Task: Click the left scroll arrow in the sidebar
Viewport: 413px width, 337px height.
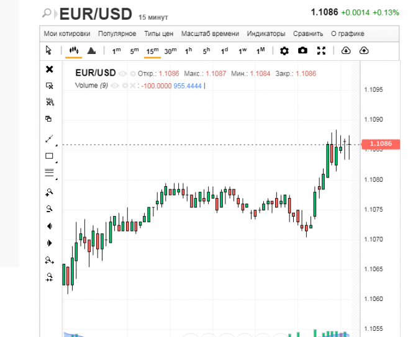Action: pos(50,226)
